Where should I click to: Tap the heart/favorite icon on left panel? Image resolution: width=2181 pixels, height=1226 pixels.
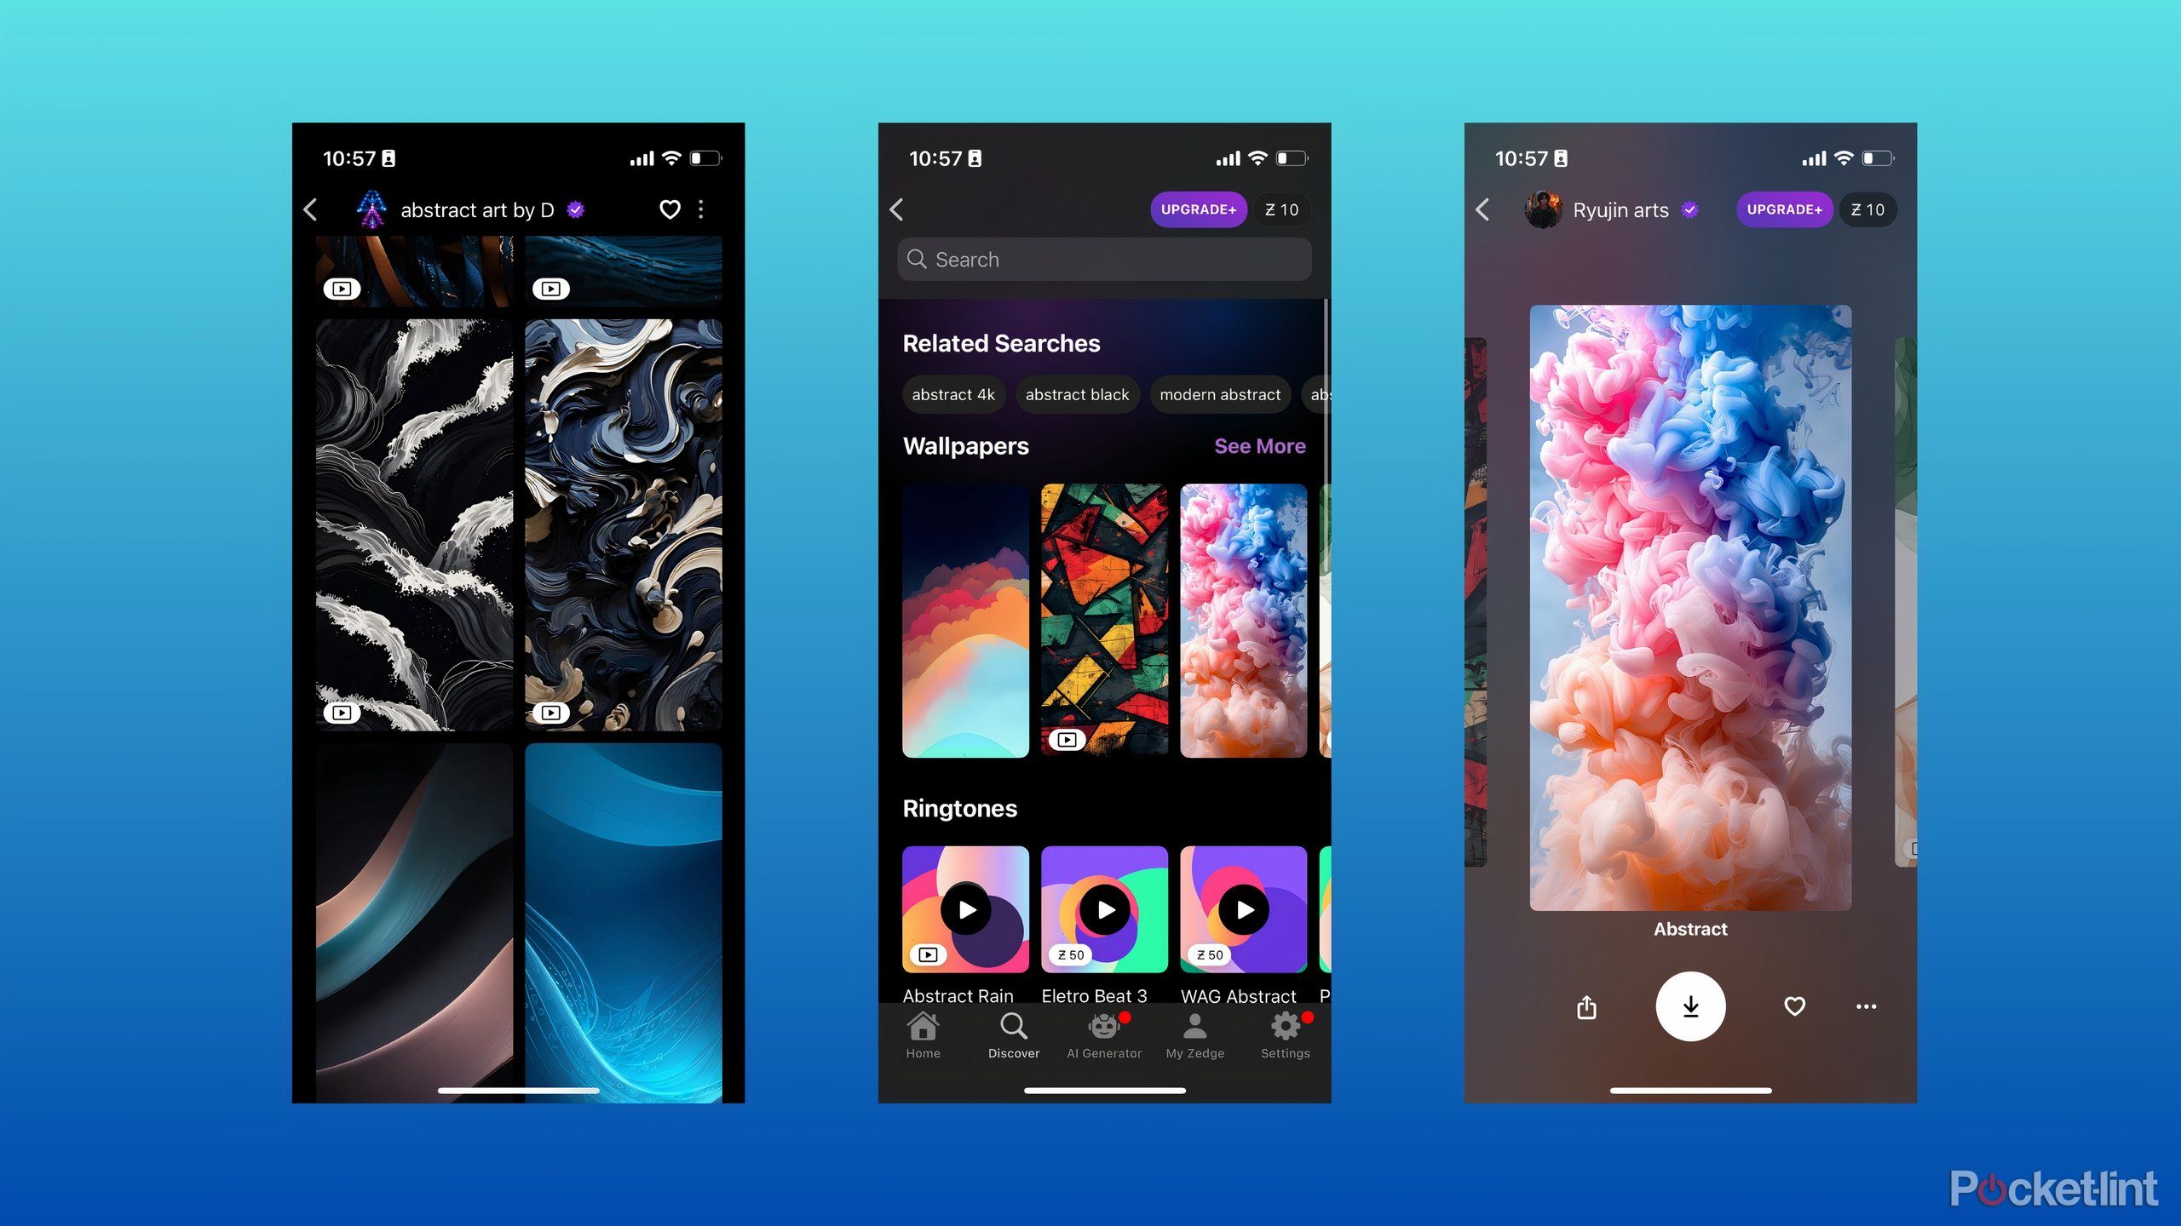click(670, 209)
